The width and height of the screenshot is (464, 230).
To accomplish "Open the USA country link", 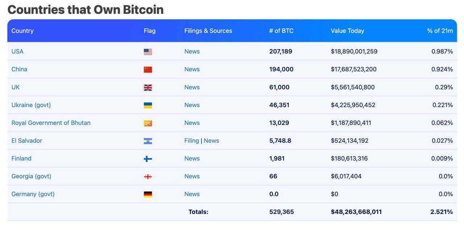I will point(17,51).
